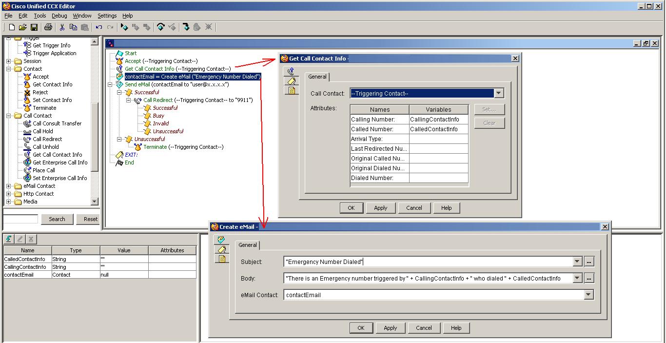This screenshot has width=666, height=343.
Task: Select the contactEmail variable row
Action: (x=100, y=275)
